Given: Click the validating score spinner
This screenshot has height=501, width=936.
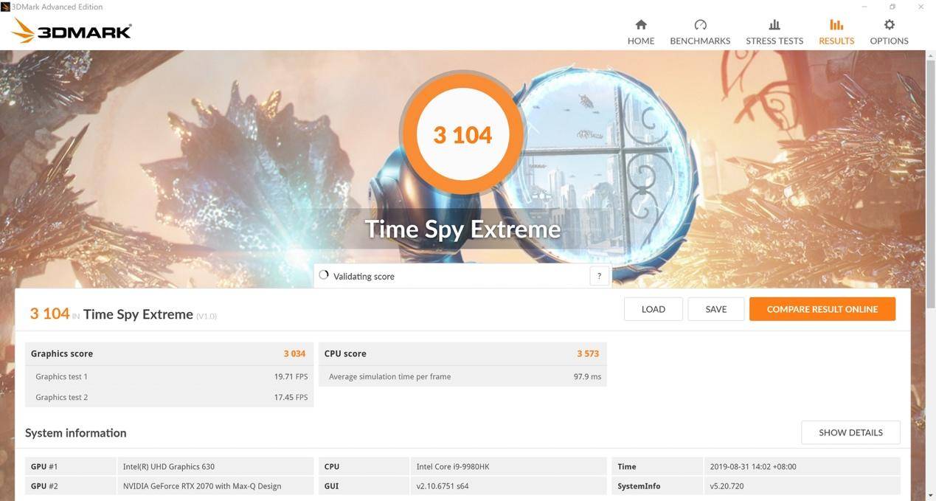Looking at the screenshot, I should (x=324, y=275).
